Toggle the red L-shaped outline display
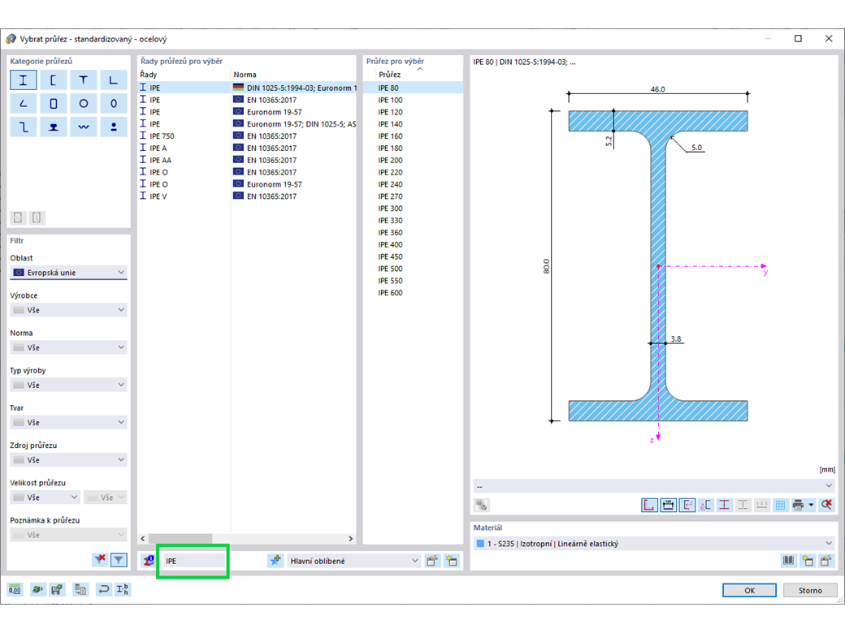845x633 pixels. [649, 505]
